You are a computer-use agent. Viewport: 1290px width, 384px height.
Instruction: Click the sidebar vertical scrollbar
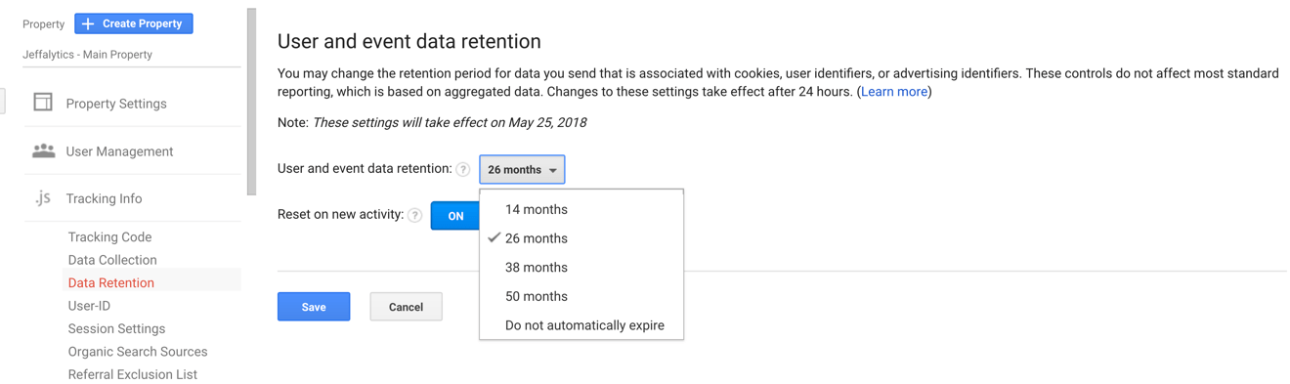(251, 103)
